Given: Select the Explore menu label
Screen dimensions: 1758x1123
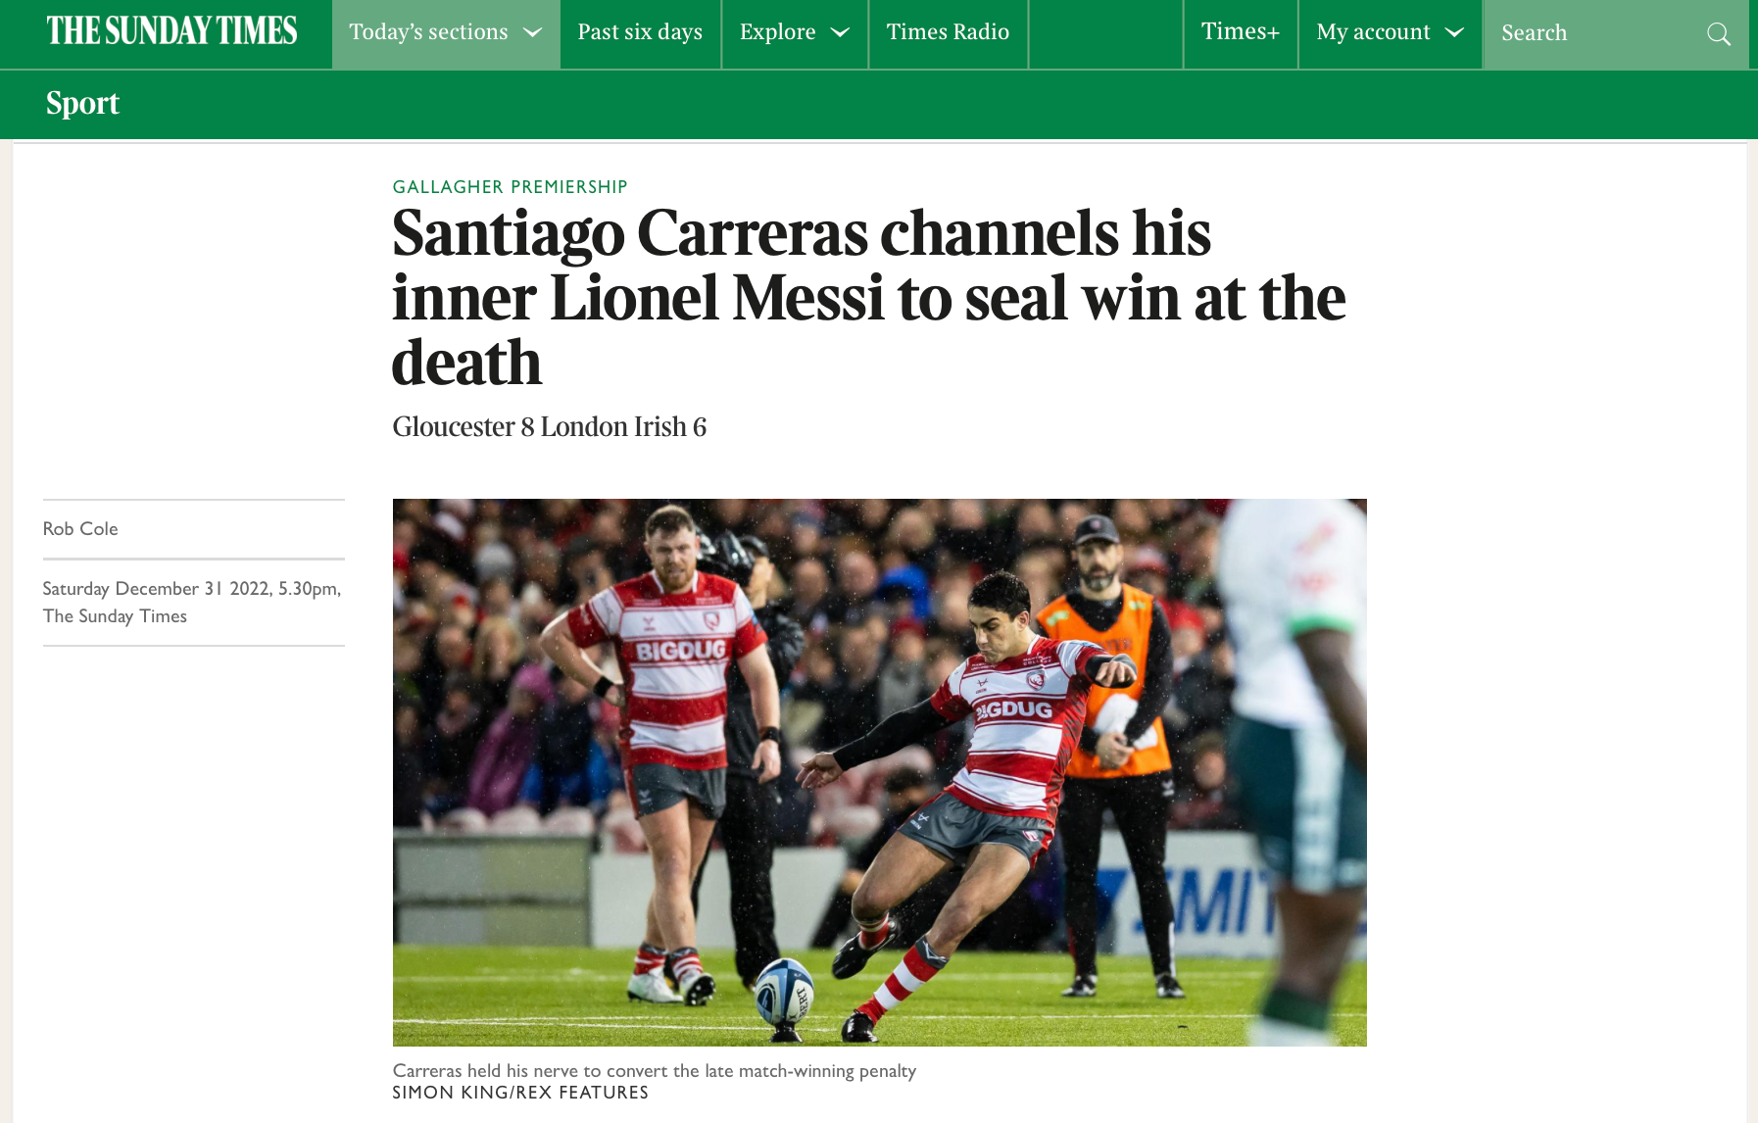Looking at the screenshot, I should (x=777, y=32).
